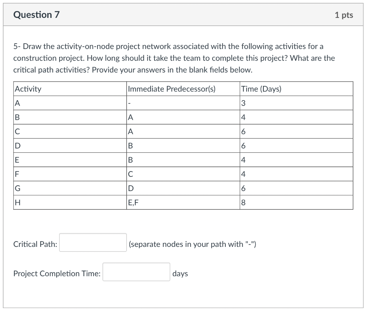
Task: Click the cell showing predecessor C for activity F
Action: (x=130, y=174)
